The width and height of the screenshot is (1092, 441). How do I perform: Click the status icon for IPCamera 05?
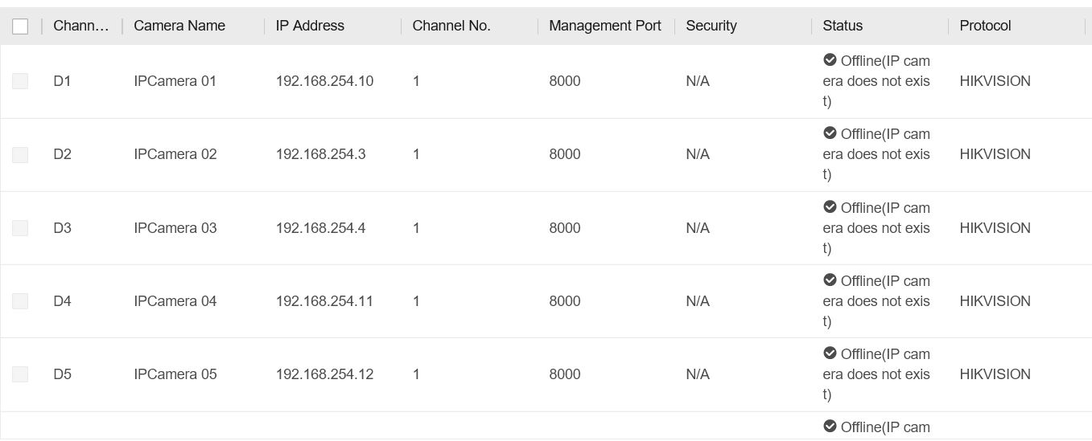[830, 353]
